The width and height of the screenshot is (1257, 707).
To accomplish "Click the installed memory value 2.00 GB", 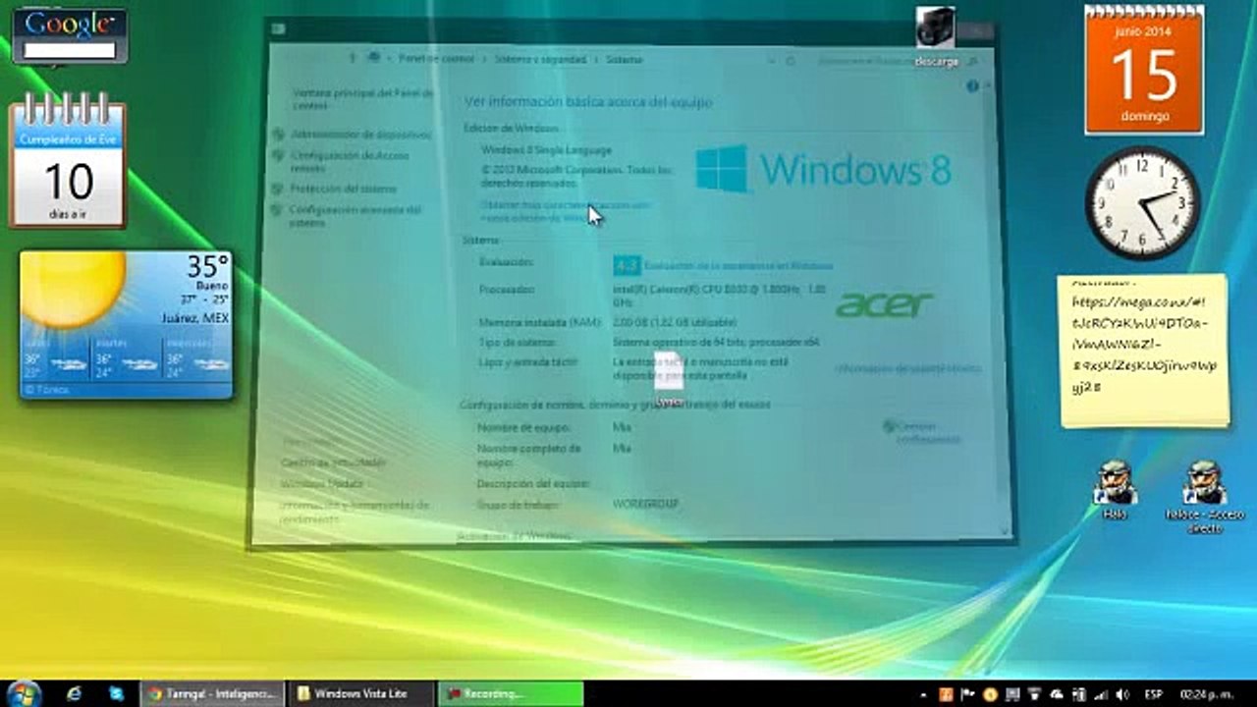I will coord(676,322).
